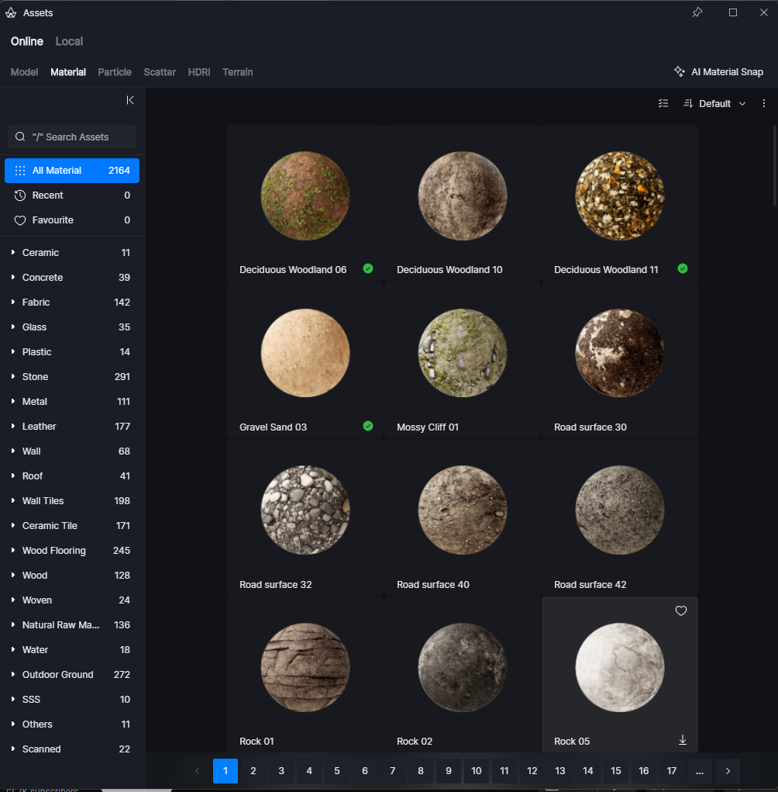
Task: Select Rock 01 material thumbnail
Action: tap(305, 668)
